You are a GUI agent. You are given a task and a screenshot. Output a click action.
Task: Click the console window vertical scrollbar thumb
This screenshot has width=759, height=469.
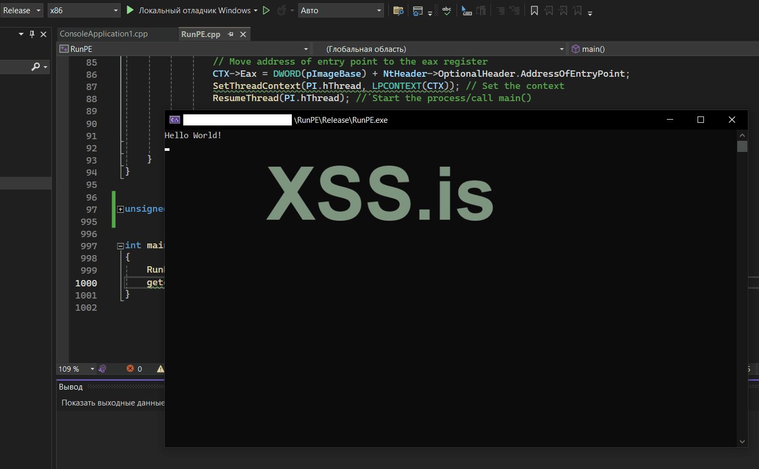click(x=742, y=147)
